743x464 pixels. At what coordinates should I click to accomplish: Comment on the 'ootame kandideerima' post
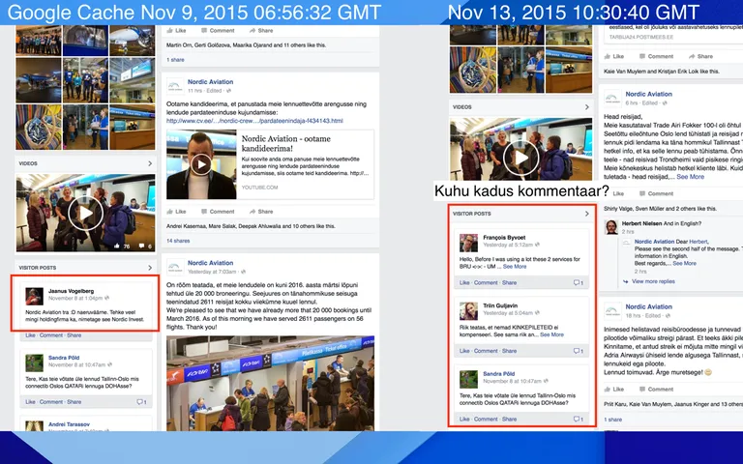click(218, 212)
